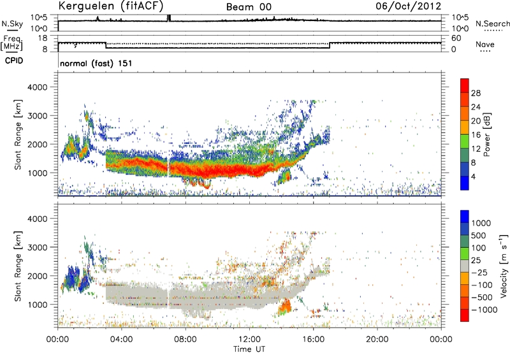The width and height of the screenshot is (510, 353).
Task: Click the 'Nave' legend label
Action: coord(485,44)
